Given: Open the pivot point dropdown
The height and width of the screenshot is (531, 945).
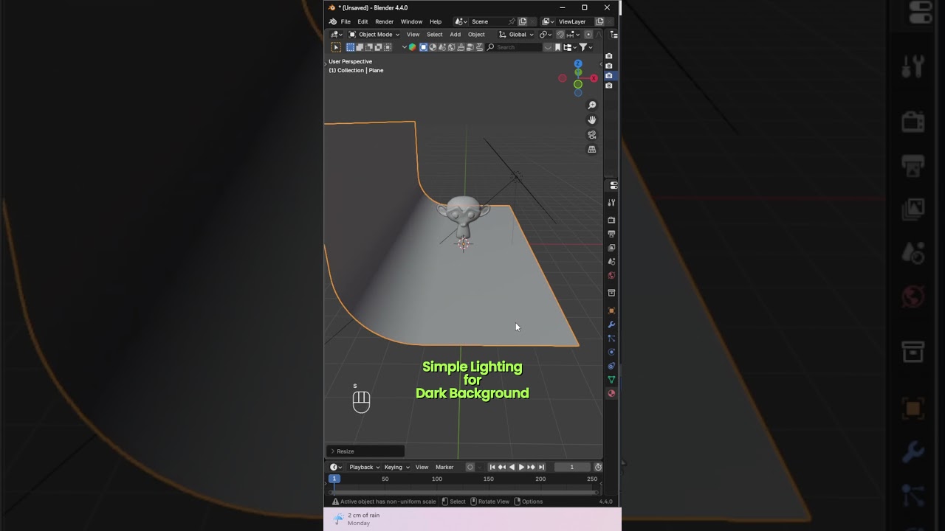Looking at the screenshot, I should point(545,35).
